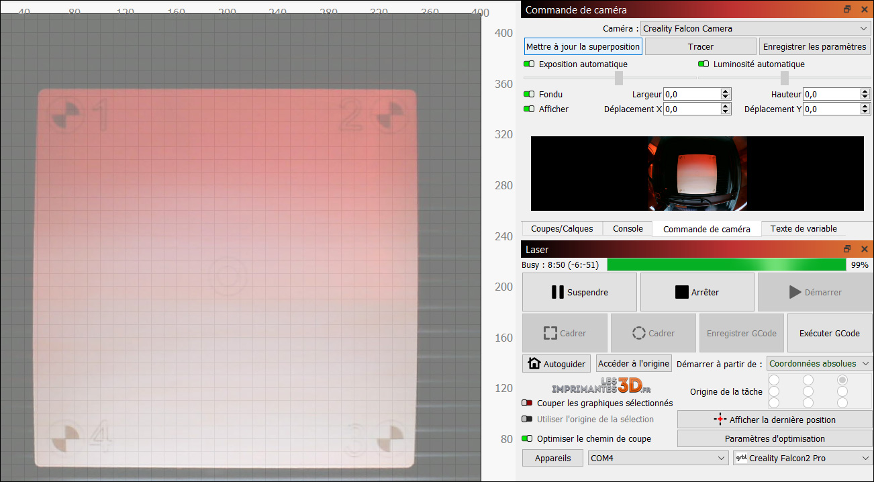Expand Démarrer à partir de dropdown

pyautogui.click(x=819, y=363)
